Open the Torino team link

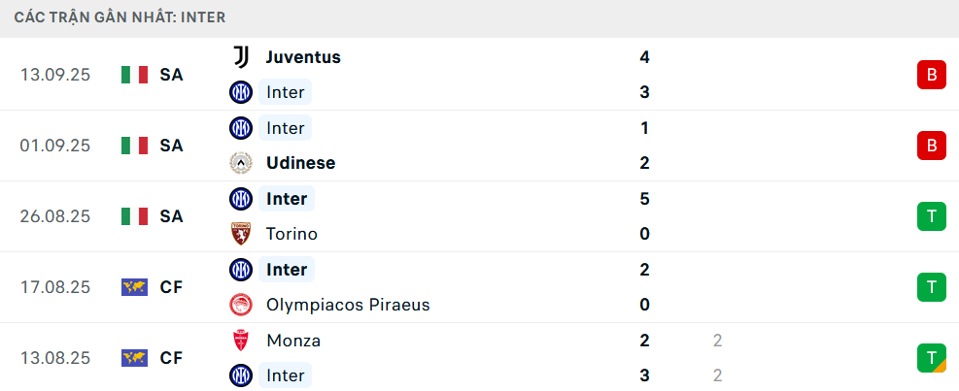pos(291,234)
